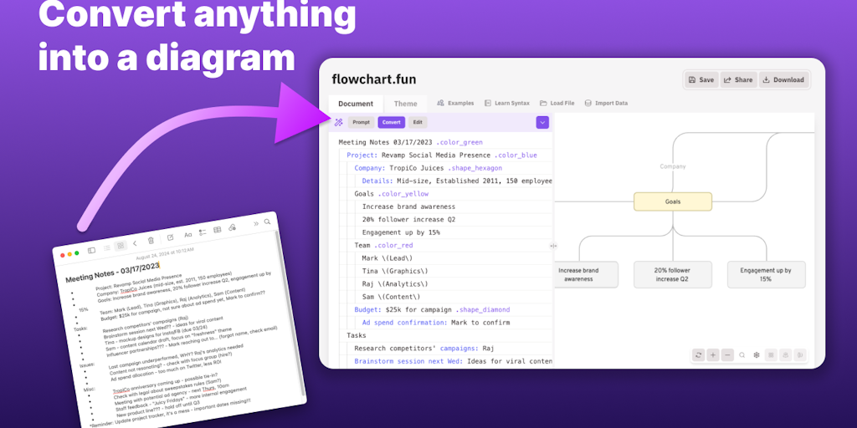Click editor line "Mark \(Lead\)"
This screenshot has width=857, height=428.
tap(387, 258)
